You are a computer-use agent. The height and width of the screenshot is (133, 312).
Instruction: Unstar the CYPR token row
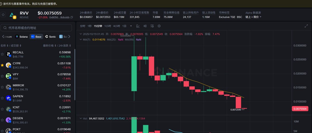pos(2,65)
